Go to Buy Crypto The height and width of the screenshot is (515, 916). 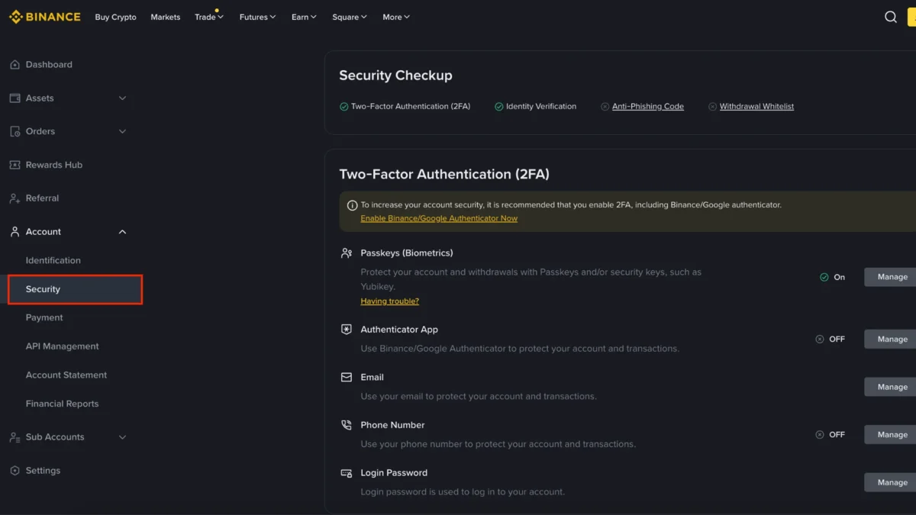point(115,17)
